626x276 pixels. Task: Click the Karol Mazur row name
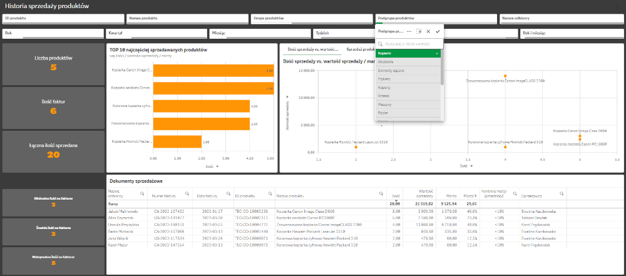(118, 245)
